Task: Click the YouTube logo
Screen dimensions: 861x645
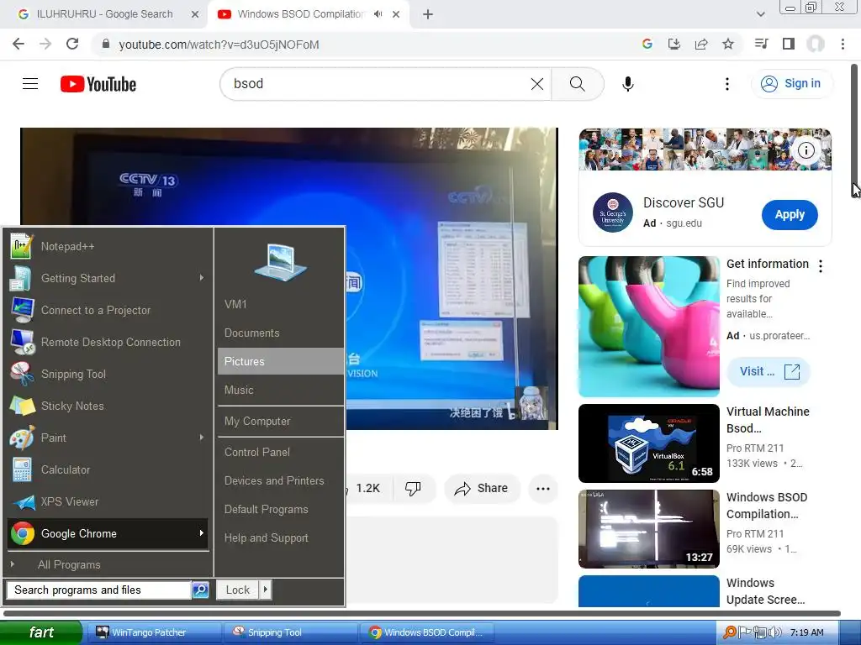Action: [98, 84]
